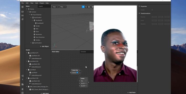Screen dimensions: 186x94
Task: Toggle the Visible checkbox in Properties
Action: (x=152, y=10)
